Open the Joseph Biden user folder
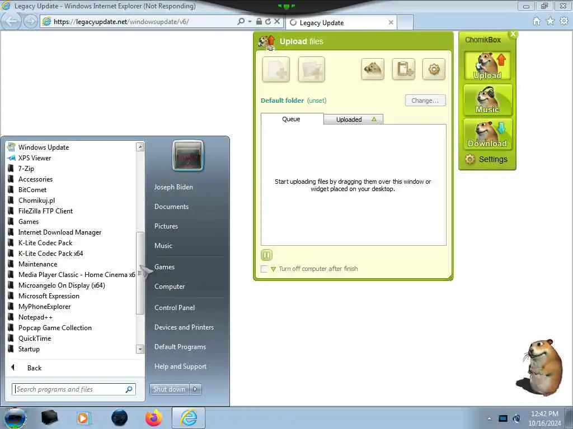 pos(173,187)
